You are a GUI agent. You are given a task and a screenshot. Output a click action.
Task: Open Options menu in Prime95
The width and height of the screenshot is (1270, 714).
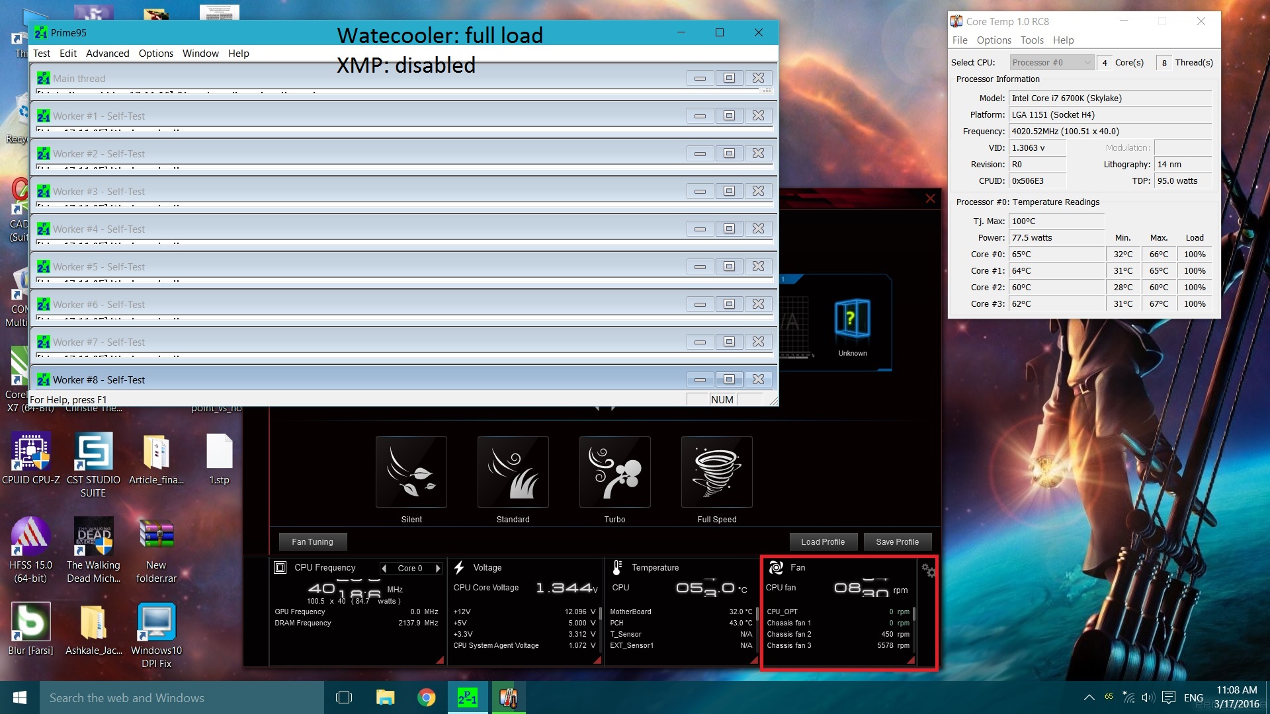point(155,54)
